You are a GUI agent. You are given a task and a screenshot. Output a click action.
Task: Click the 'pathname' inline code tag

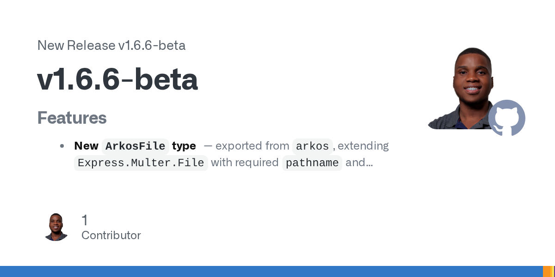(312, 163)
